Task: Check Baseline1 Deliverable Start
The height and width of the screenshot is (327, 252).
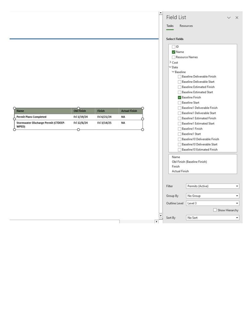Action: click(x=180, y=113)
